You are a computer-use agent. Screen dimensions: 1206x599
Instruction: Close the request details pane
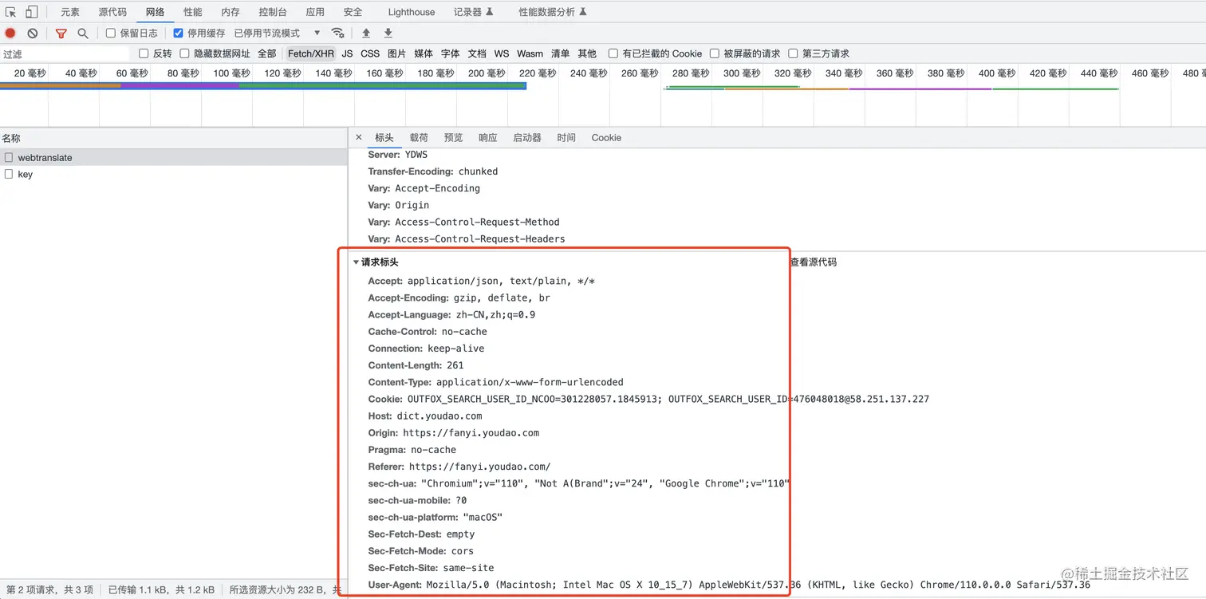point(359,137)
